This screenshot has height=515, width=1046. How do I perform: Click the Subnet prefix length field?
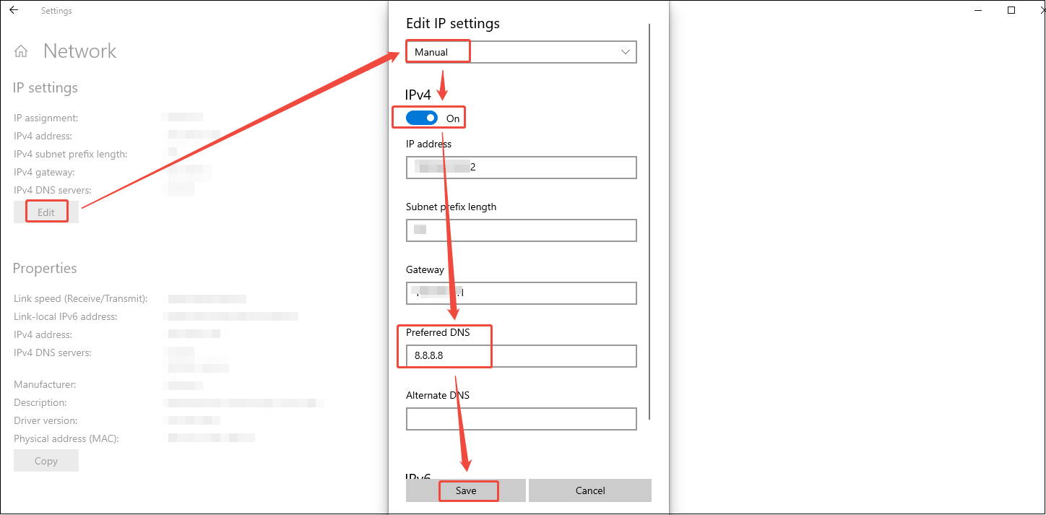(x=520, y=230)
